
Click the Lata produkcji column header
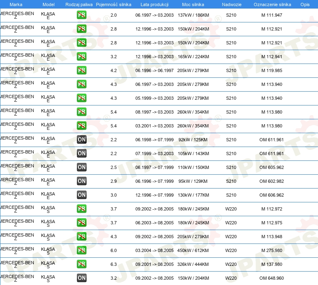154,4
